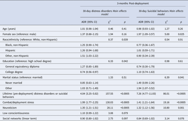The image size is (188, 121).
Task: Click the 'Female sex (reference: male)' label
Action: click(x=19, y=34)
